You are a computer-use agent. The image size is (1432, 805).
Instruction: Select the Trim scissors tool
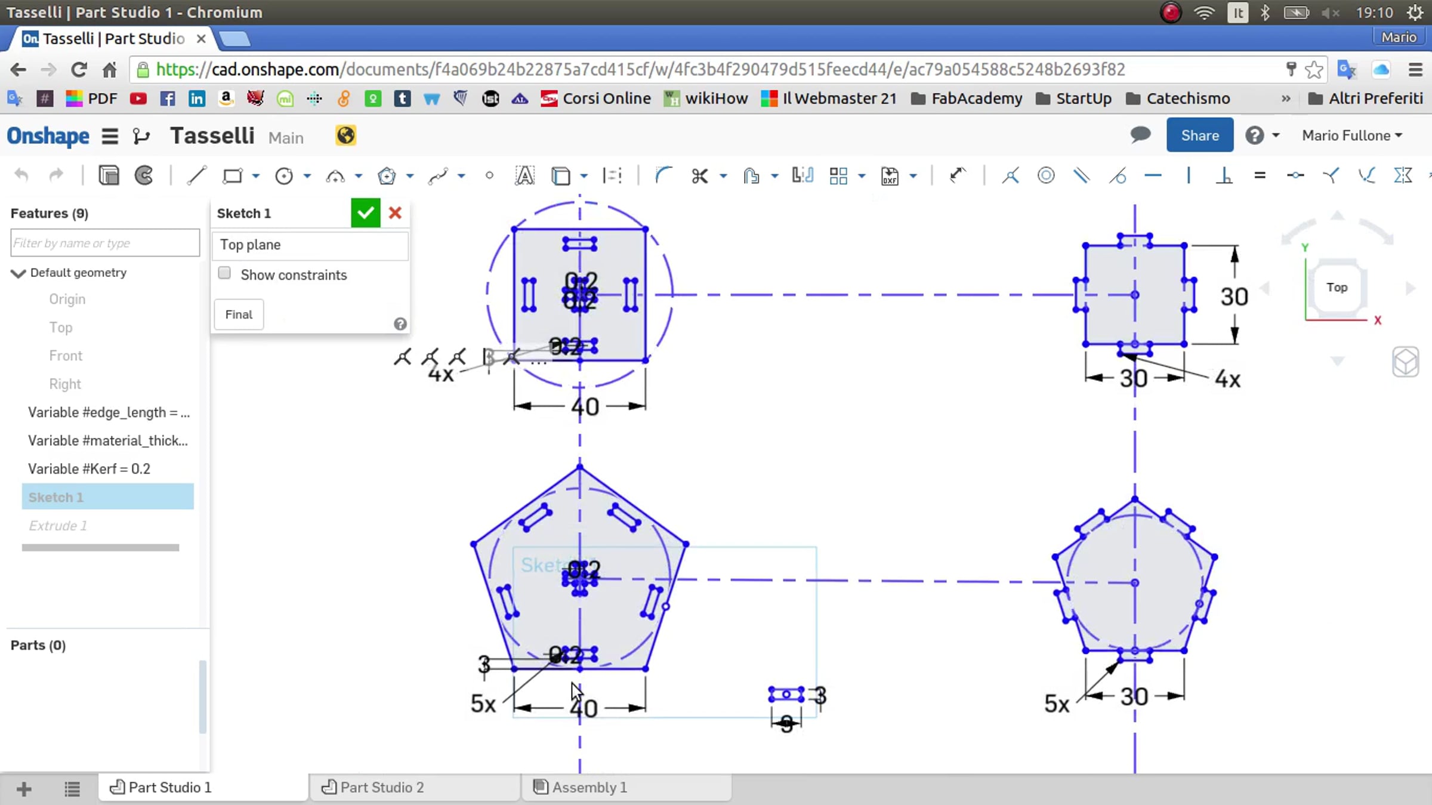click(699, 175)
